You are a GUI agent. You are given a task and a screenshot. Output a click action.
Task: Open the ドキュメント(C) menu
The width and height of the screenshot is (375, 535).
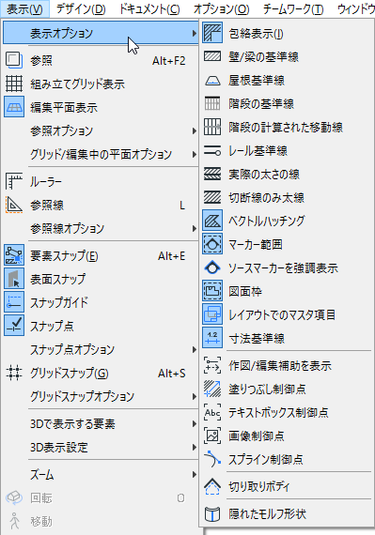click(x=149, y=8)
